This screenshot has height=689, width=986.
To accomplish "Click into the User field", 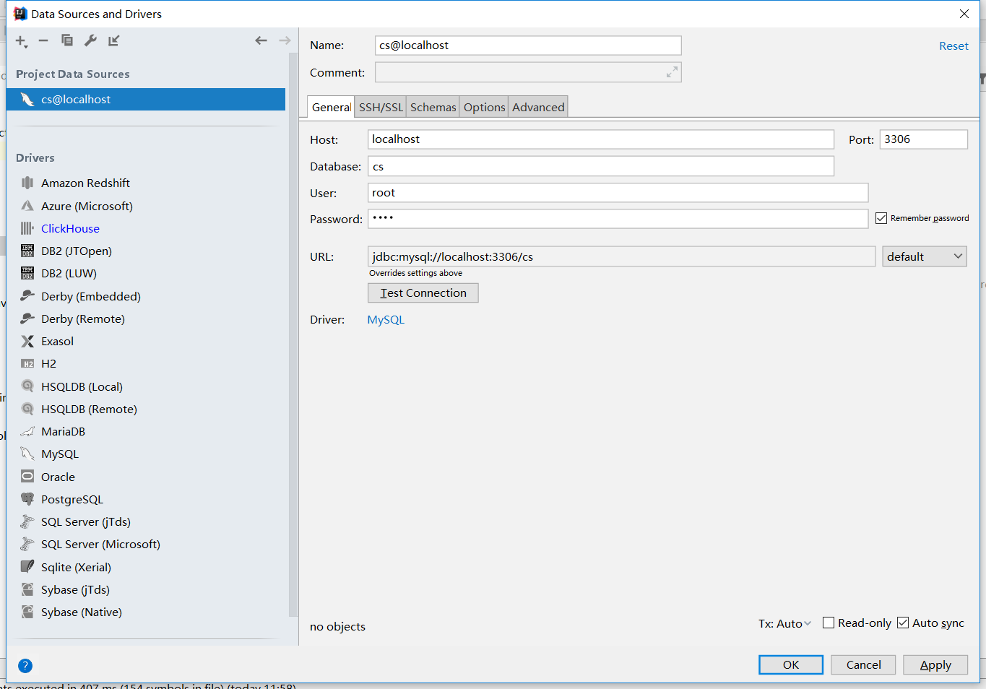I will tap(618, 193).
